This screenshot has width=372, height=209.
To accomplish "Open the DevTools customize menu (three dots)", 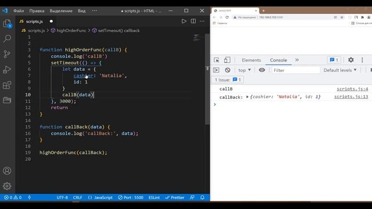I will 362,60.
